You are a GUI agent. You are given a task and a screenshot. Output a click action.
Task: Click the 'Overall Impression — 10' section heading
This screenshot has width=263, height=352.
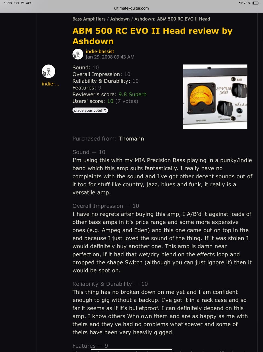point(105,206)
